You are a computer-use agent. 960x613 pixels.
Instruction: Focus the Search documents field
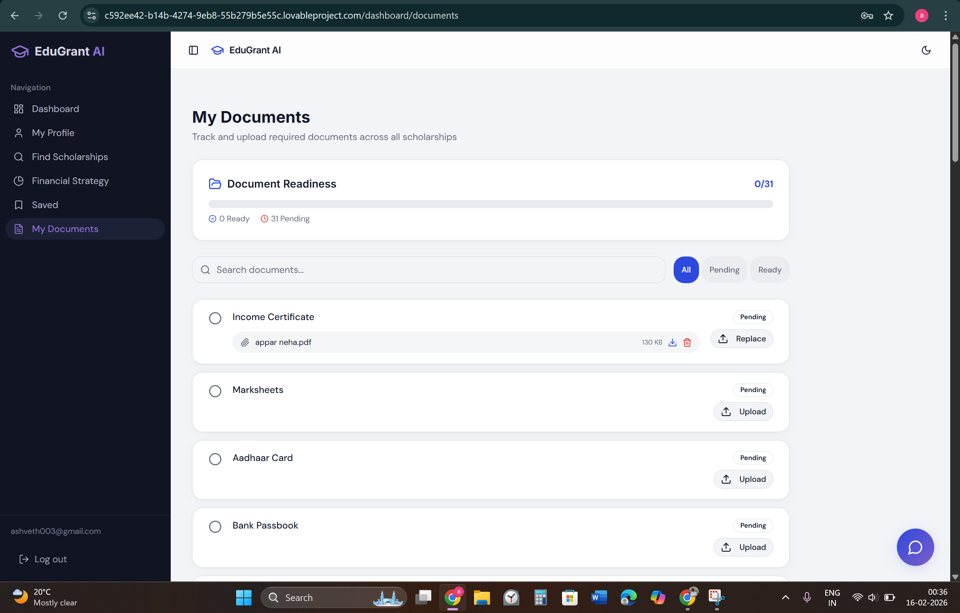(x=429, y=270)
